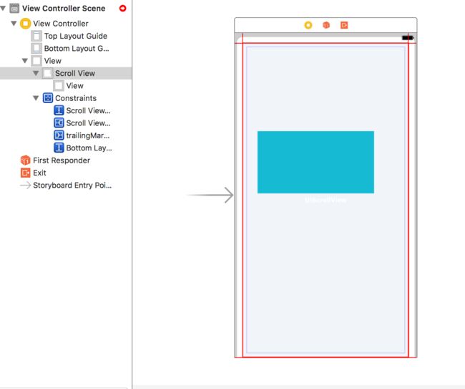The width and height of the screenshot is (465, 389).
Task: Select the View Controller label in outline
Action: [x=61, y=24]
